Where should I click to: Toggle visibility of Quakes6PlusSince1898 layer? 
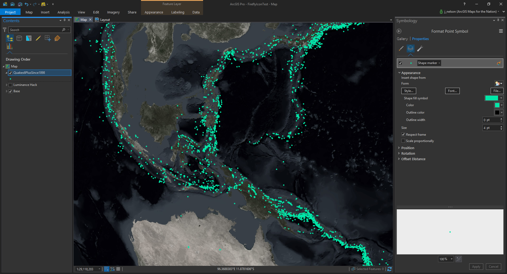(x=10, y=73)
